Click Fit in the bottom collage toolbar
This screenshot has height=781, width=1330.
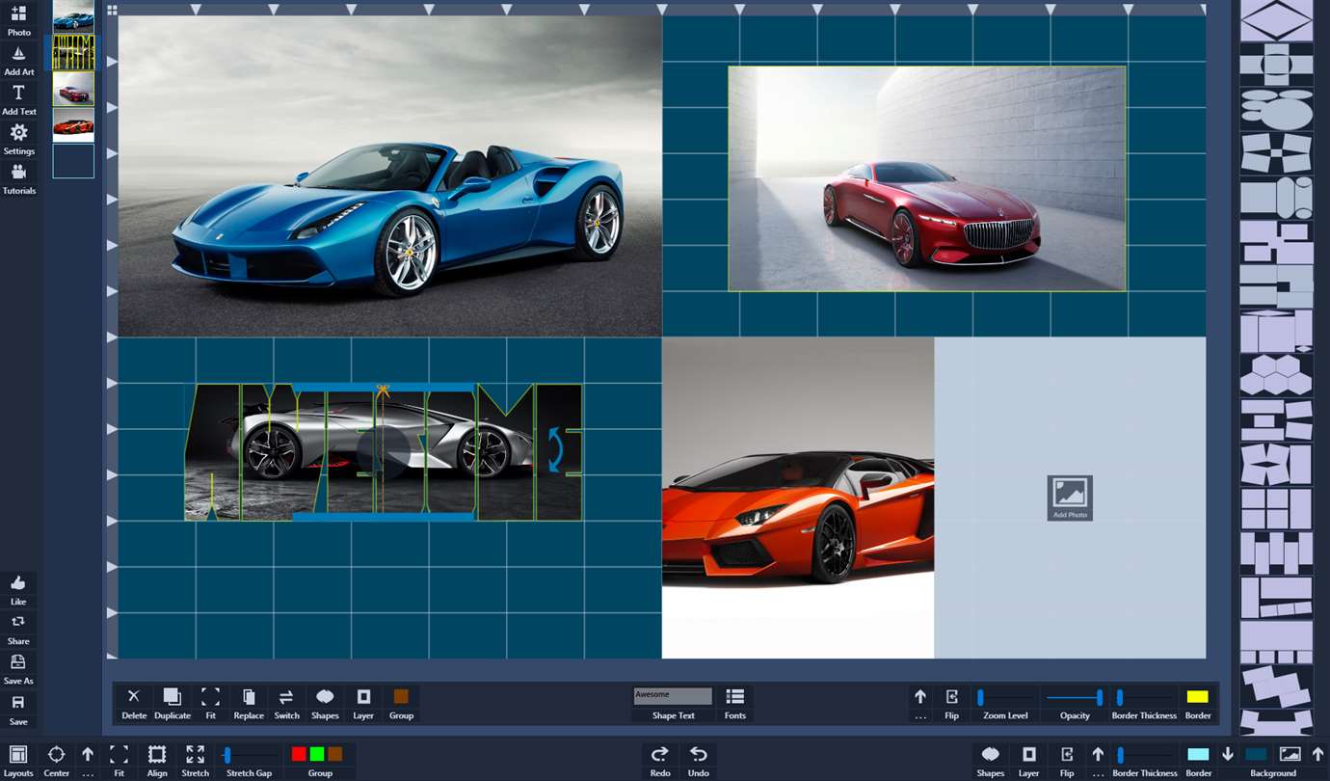[119, 761]
